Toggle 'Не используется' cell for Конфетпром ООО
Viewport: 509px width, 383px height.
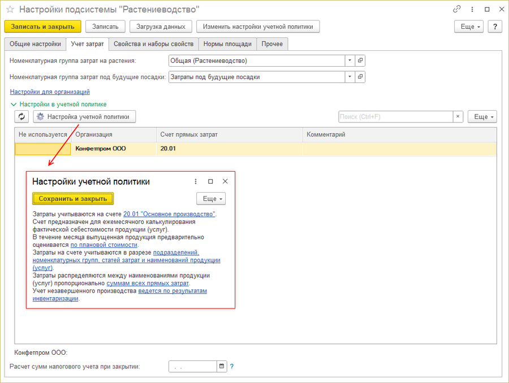pyautogui.click(x=43, y=149)
